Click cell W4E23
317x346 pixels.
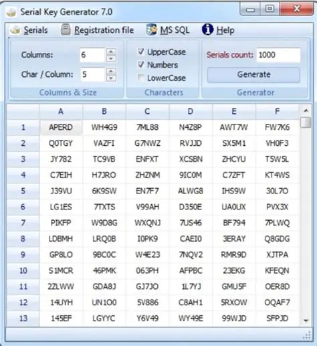coord(147,255)
